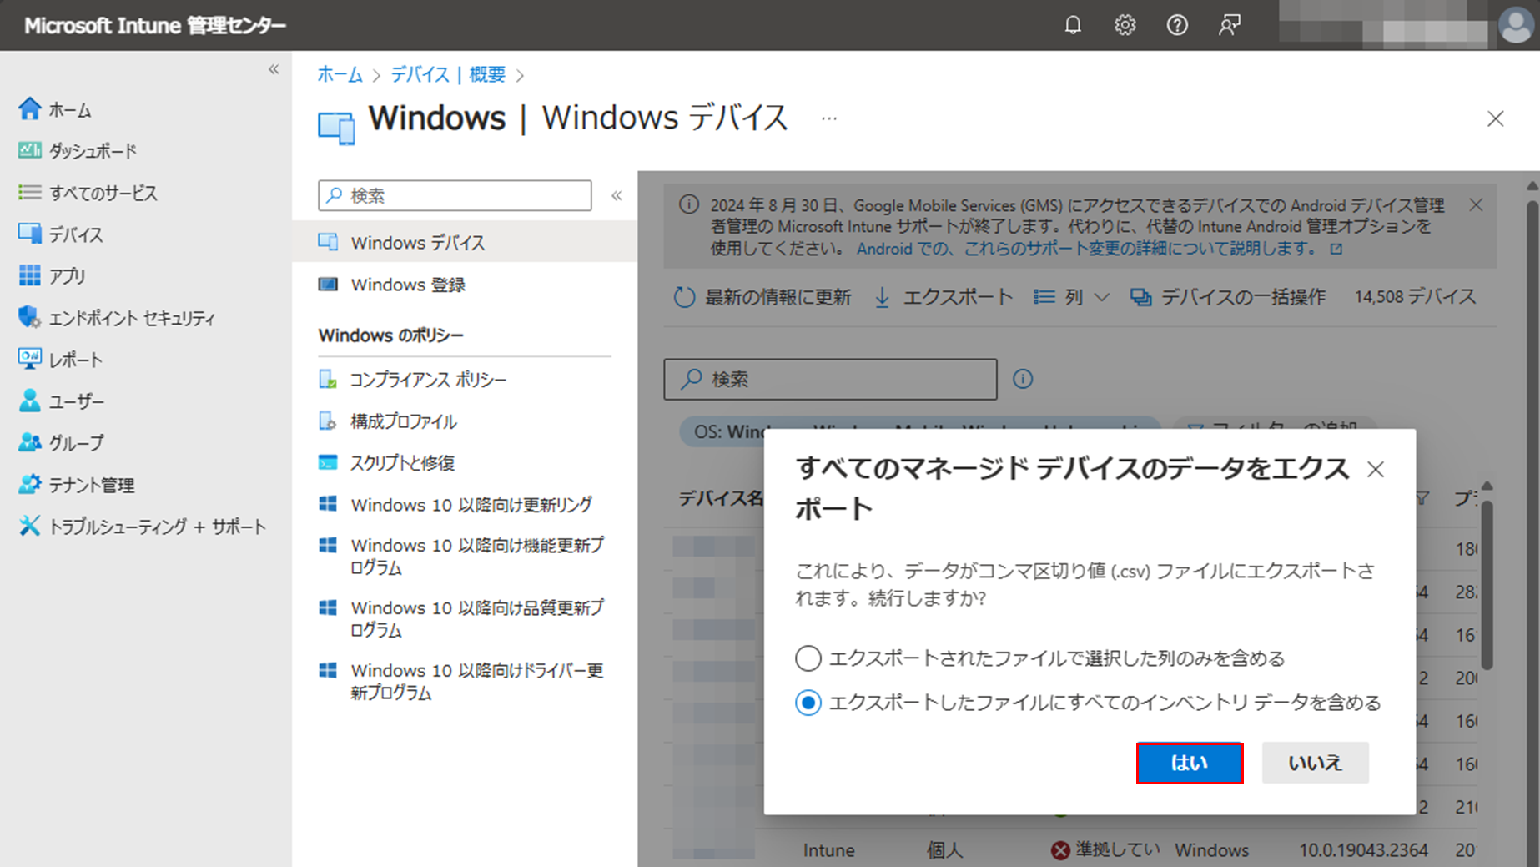Click the refresh icon beside 最新の情報に更新
The image size is (1540, 867).
coord(684,297)
